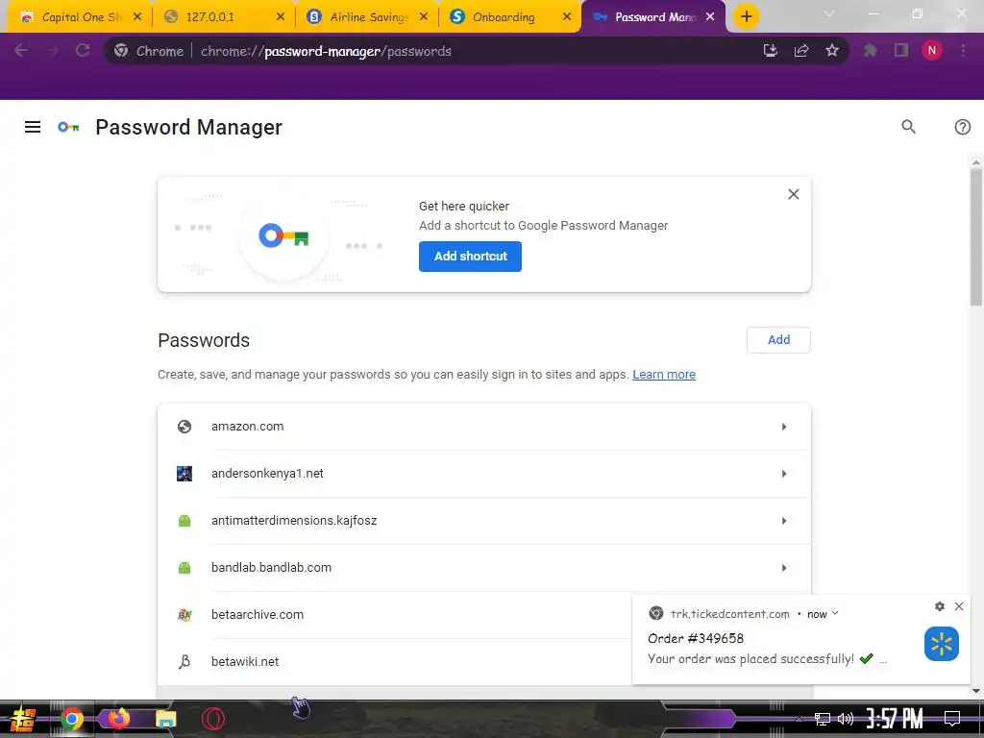Switch to the Airline Savings tab
Image resolution: width=984 pixels, height=738 pixels.
click(x=366, y=17)
